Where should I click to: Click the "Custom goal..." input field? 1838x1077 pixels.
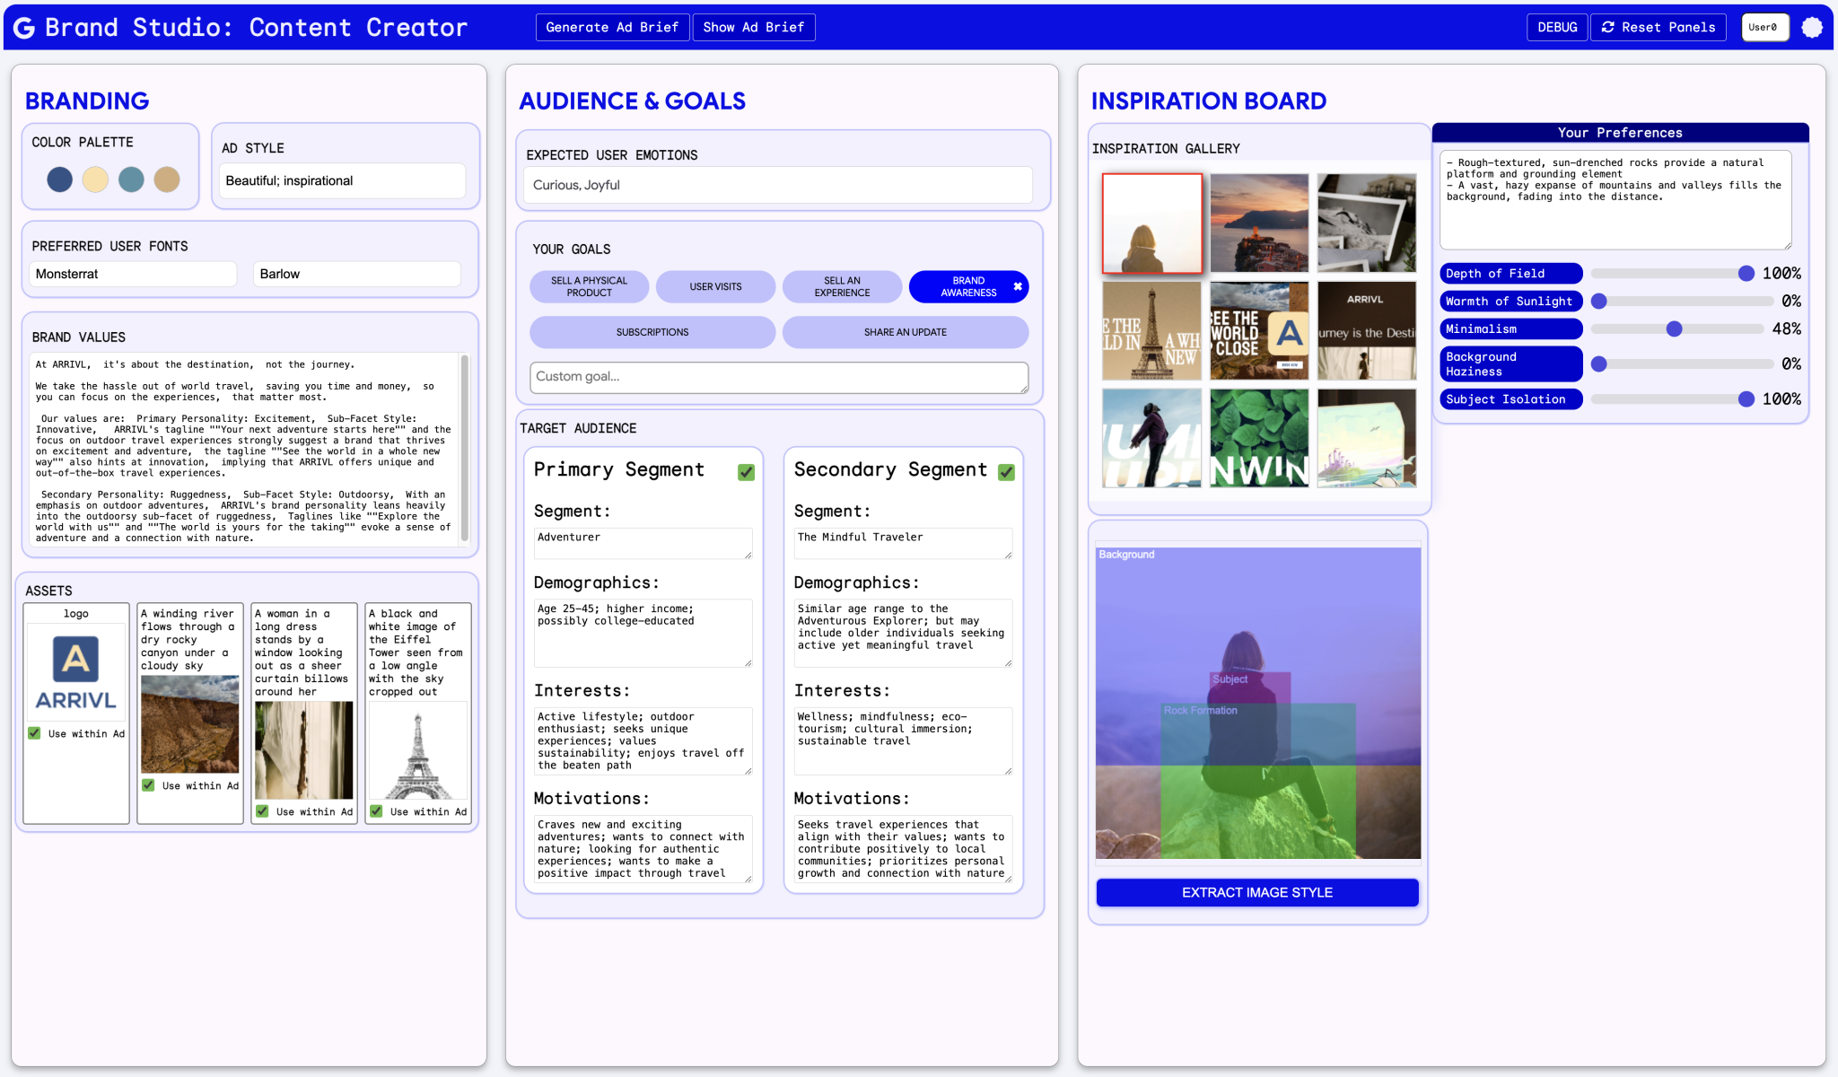coord(777,377)
